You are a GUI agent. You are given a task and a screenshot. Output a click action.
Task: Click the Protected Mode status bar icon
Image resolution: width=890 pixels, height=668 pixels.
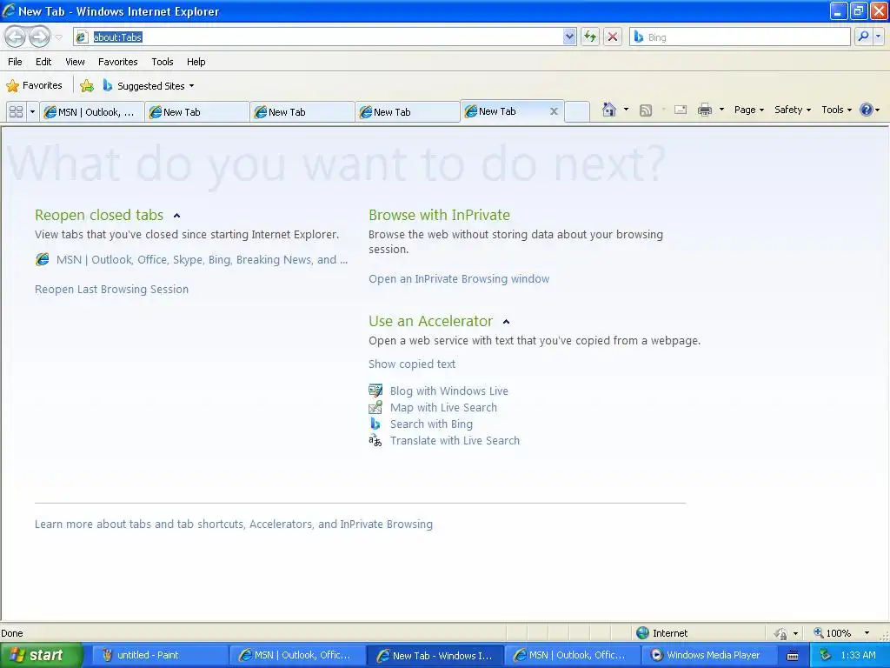[x=781, y=633]
